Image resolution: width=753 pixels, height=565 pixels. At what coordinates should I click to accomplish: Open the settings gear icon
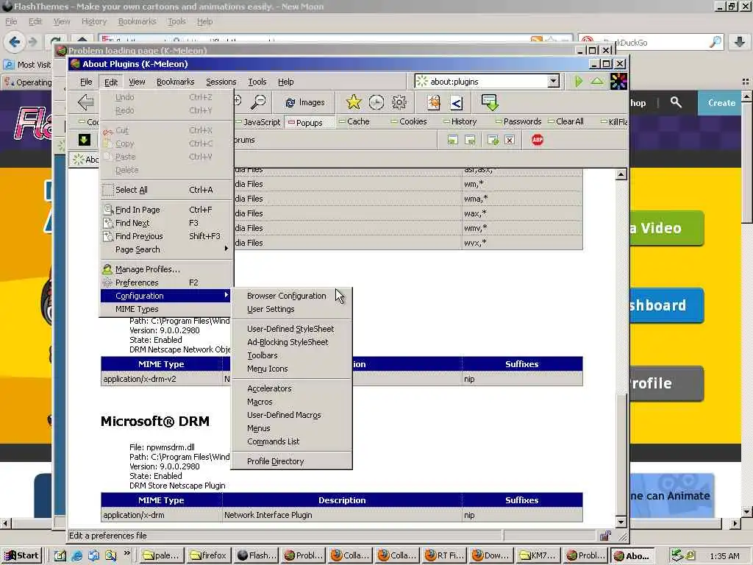coord(399,102)
